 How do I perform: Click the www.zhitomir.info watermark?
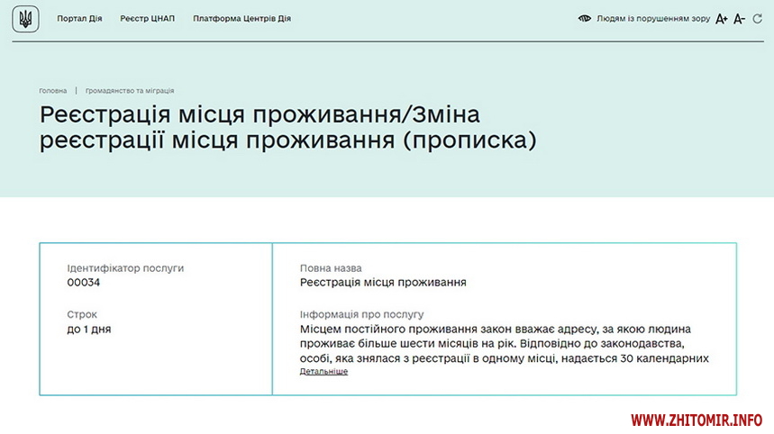[x=696, y=420]
